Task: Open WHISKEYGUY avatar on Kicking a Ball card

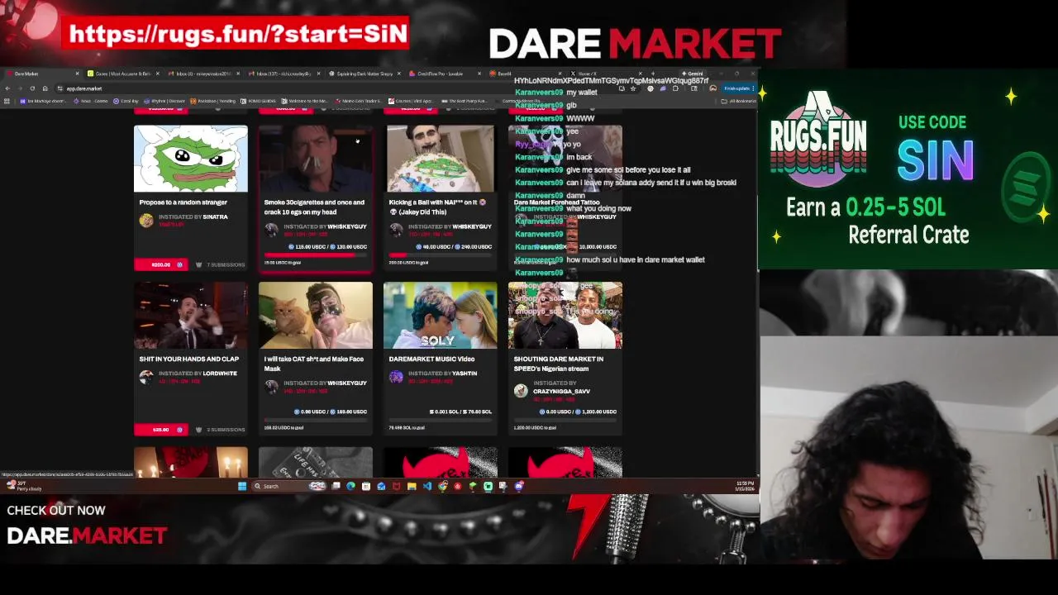Action: click(x=396, y=230)
